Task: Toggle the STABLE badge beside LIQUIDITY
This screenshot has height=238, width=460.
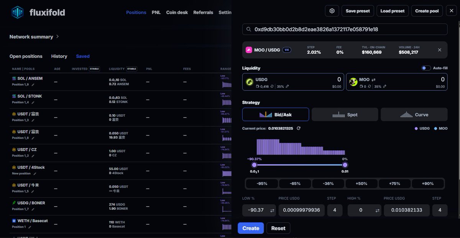Action: (132, 69)
